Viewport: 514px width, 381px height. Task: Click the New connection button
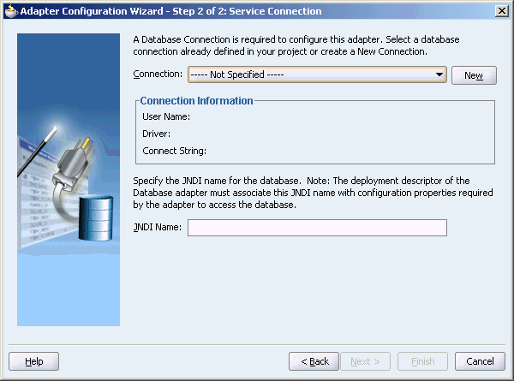pos(474,75)
